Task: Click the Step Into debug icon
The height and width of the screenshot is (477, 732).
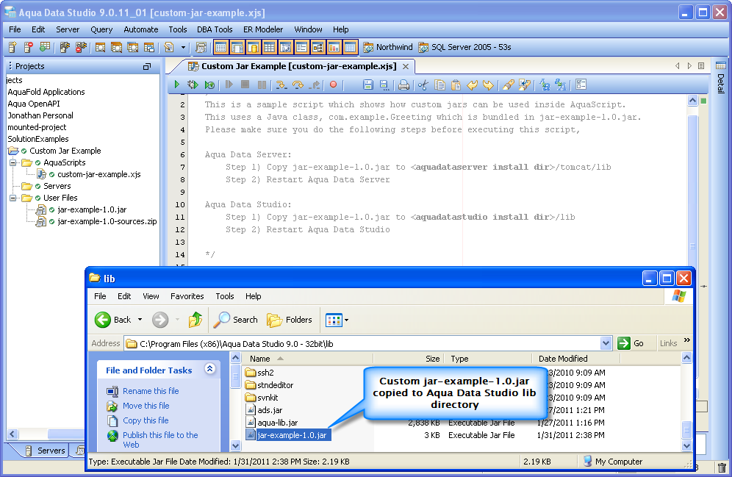Action: pos(281,85)
